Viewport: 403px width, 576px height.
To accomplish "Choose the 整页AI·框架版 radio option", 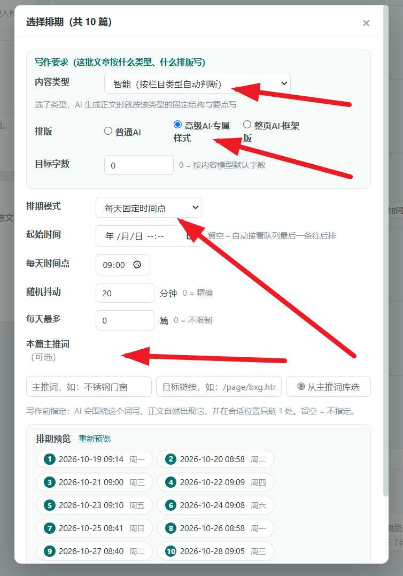I will (247, 125).
